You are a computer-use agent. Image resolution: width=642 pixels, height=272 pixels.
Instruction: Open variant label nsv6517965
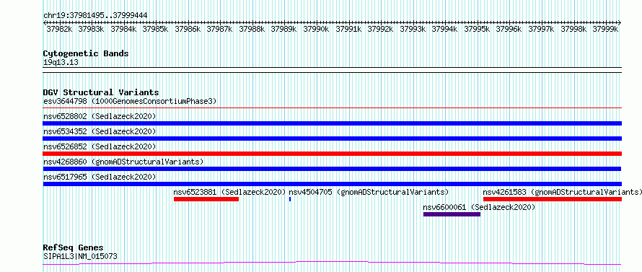[x=100, y=177]
